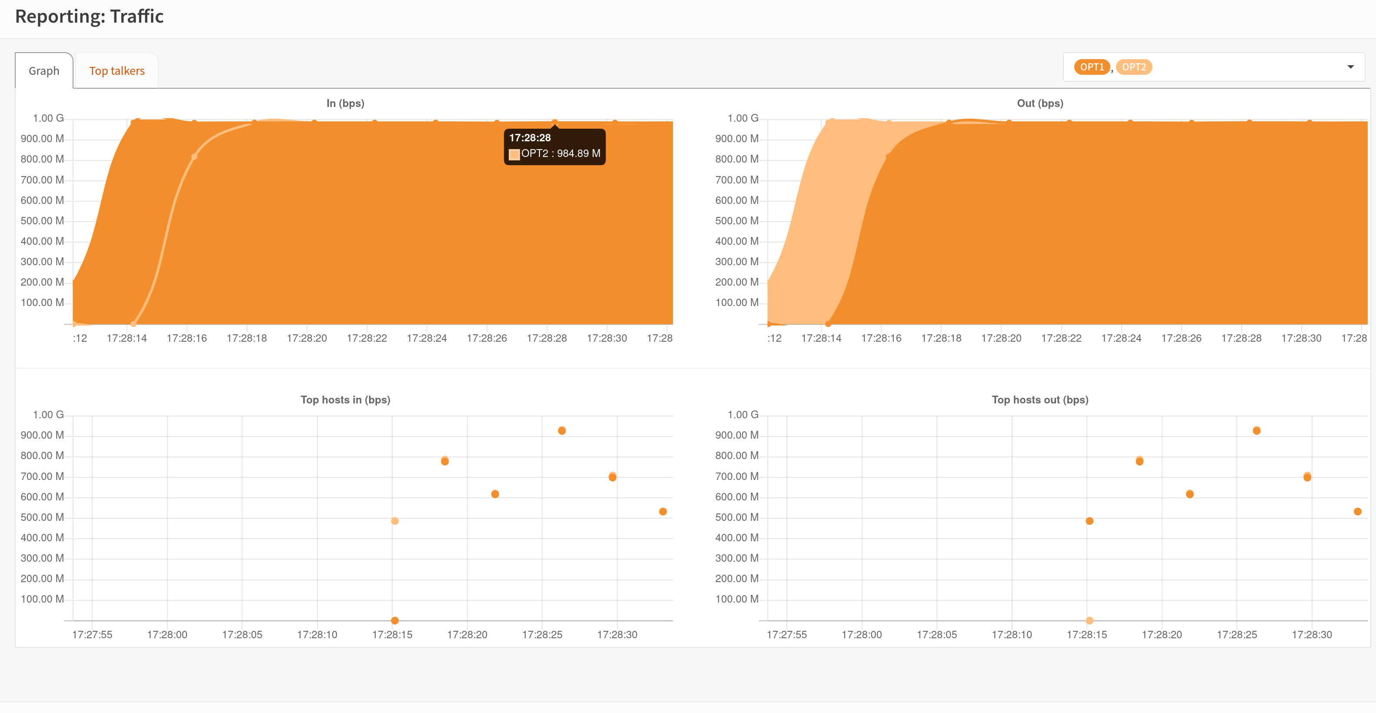Click the OPT1 interface tag
This screenshot has height=713, width=1376.
point(1091,67)
